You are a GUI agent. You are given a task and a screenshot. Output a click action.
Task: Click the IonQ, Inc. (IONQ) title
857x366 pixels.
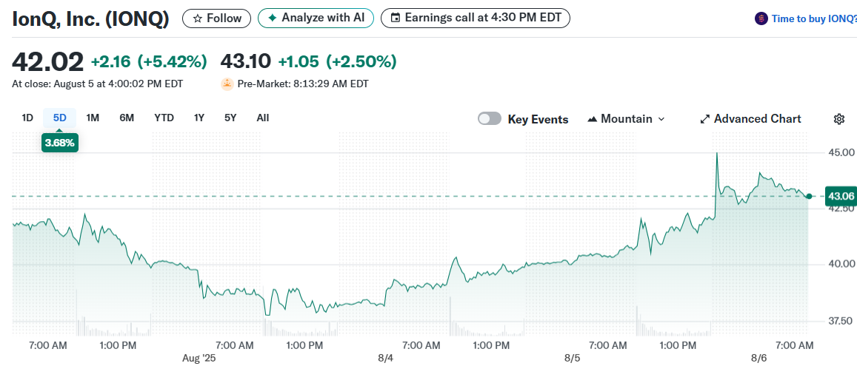[x=90, y=18]
